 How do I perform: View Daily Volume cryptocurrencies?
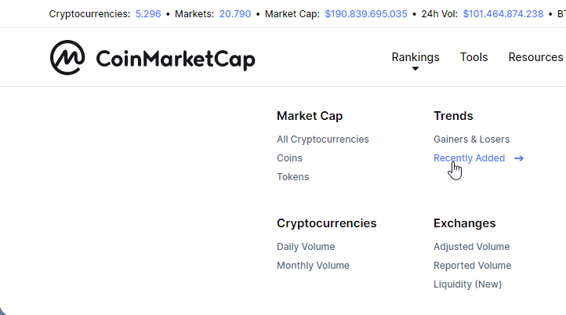(x=306, y=247)
